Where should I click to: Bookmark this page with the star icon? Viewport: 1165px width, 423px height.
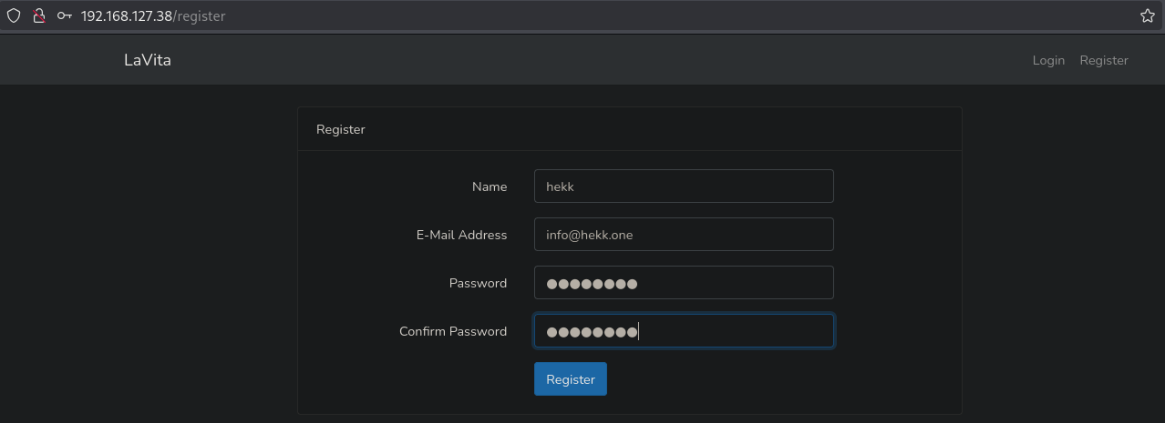pos(1147,15)
